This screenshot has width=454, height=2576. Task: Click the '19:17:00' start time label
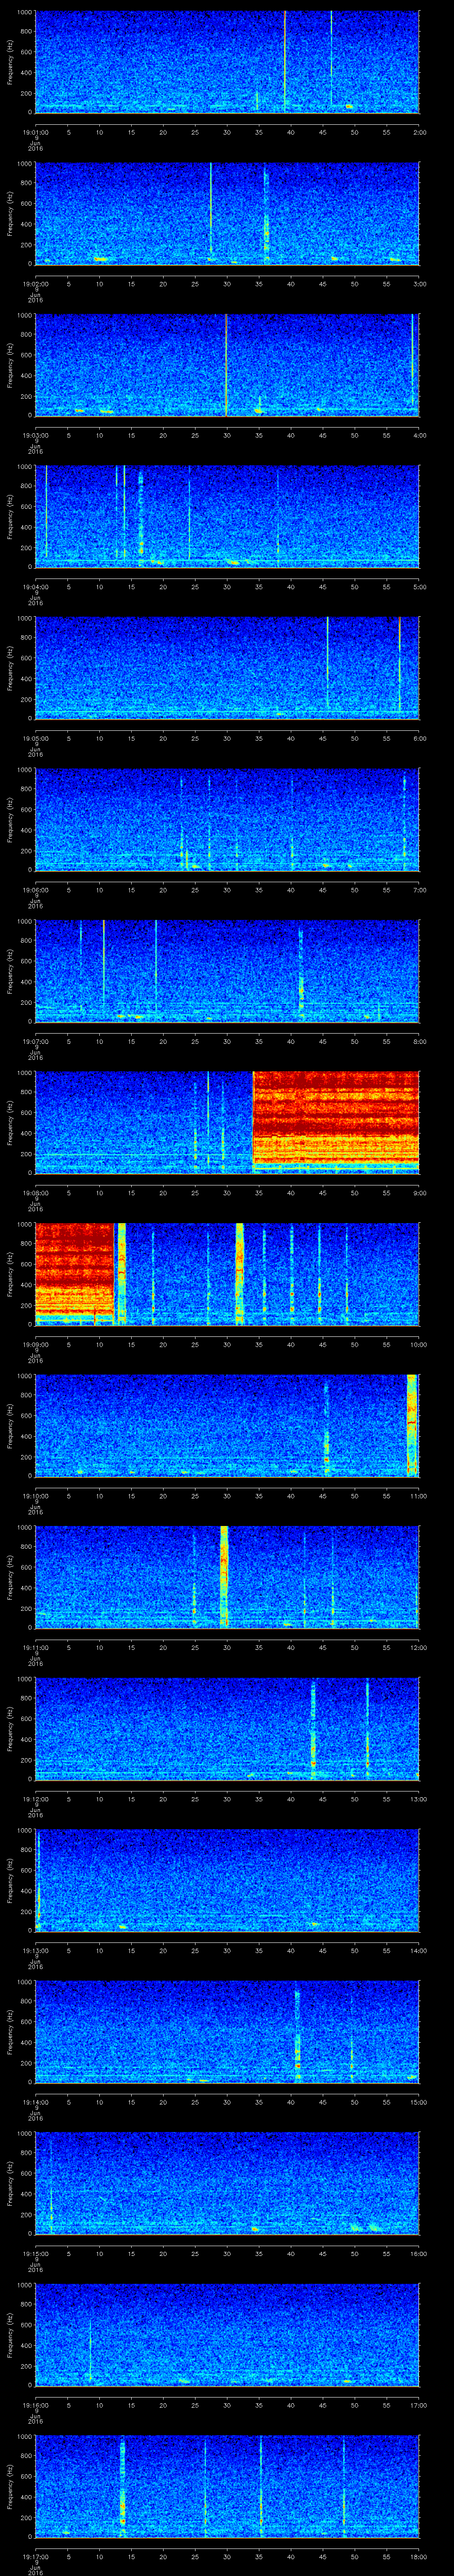(35, 2556)
